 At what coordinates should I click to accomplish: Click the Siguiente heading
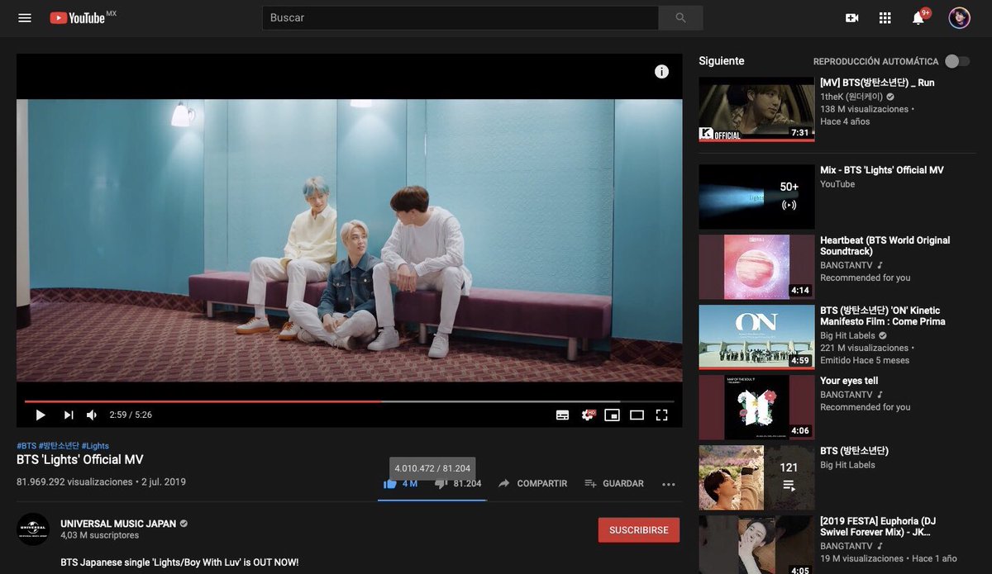[x=722, y=61]
